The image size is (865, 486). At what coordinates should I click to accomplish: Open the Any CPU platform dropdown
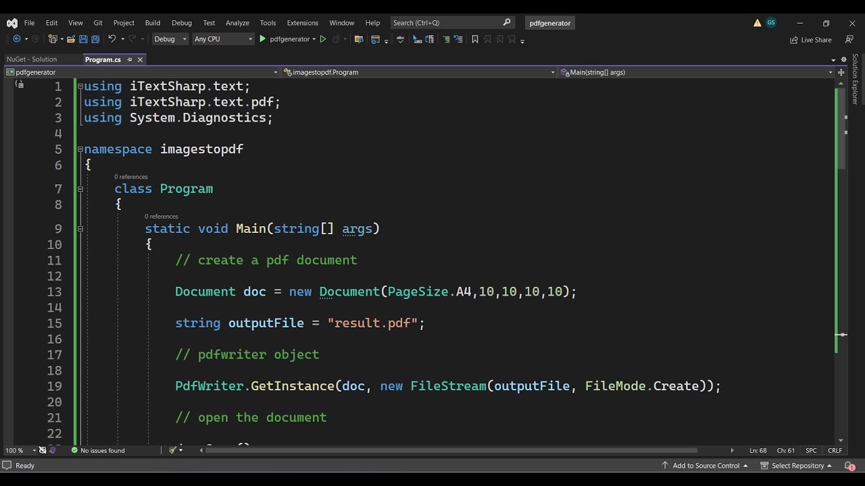(x=223, y=39)
